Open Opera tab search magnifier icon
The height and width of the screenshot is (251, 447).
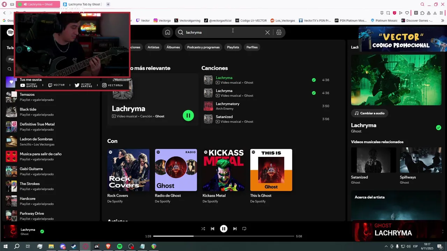(422, 4)
